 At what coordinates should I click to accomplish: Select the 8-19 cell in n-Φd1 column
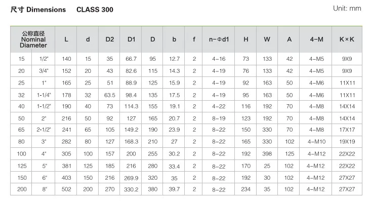219,118
